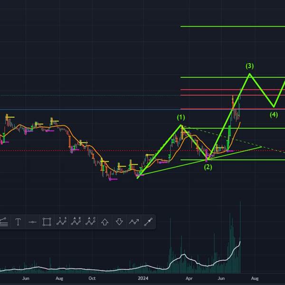Select the Arrow Up marker tool
285x285 pixels.
coord(104,222)
